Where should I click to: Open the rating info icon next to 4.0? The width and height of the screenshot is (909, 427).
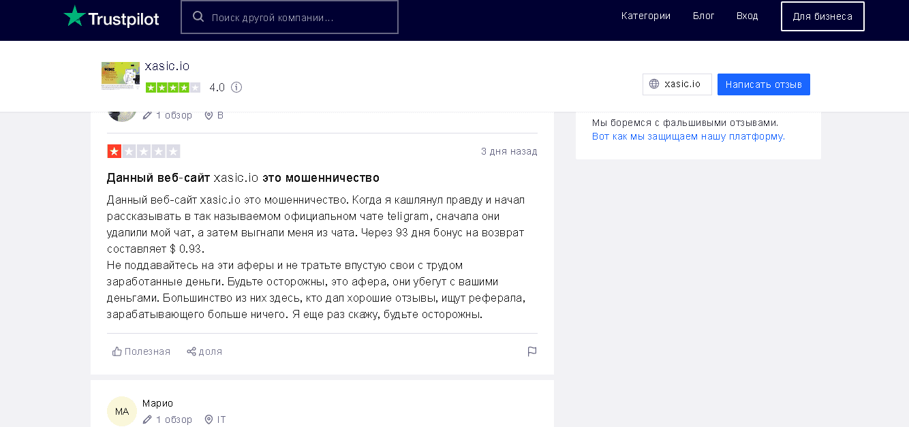(x=236, y=87)
